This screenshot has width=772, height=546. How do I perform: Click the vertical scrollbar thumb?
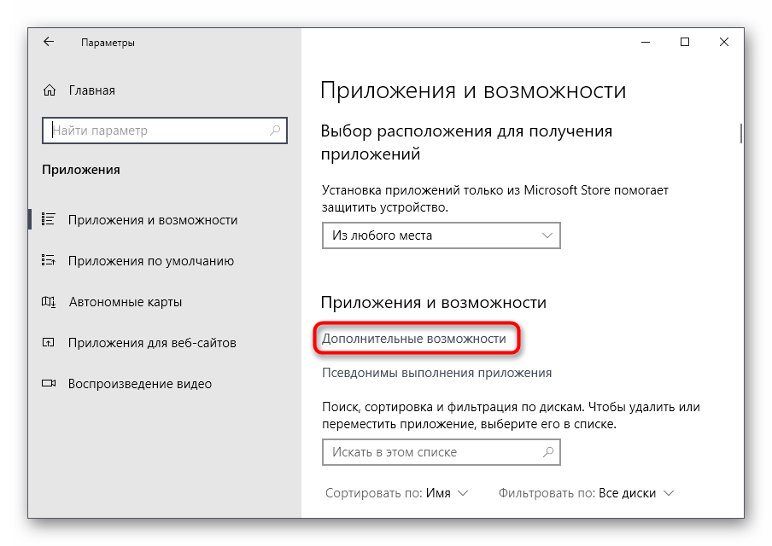[740, 133]
